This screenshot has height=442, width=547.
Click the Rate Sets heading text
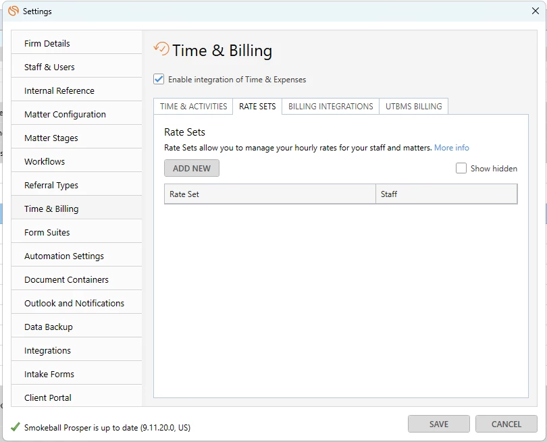184,132
